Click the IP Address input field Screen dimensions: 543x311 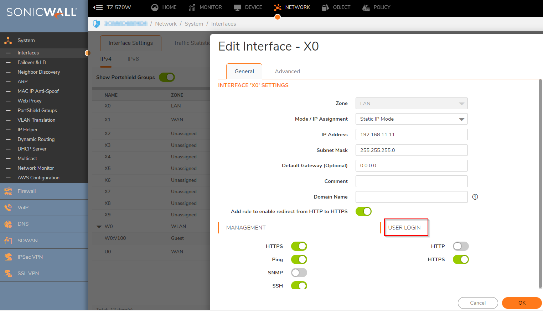(411, 135)
